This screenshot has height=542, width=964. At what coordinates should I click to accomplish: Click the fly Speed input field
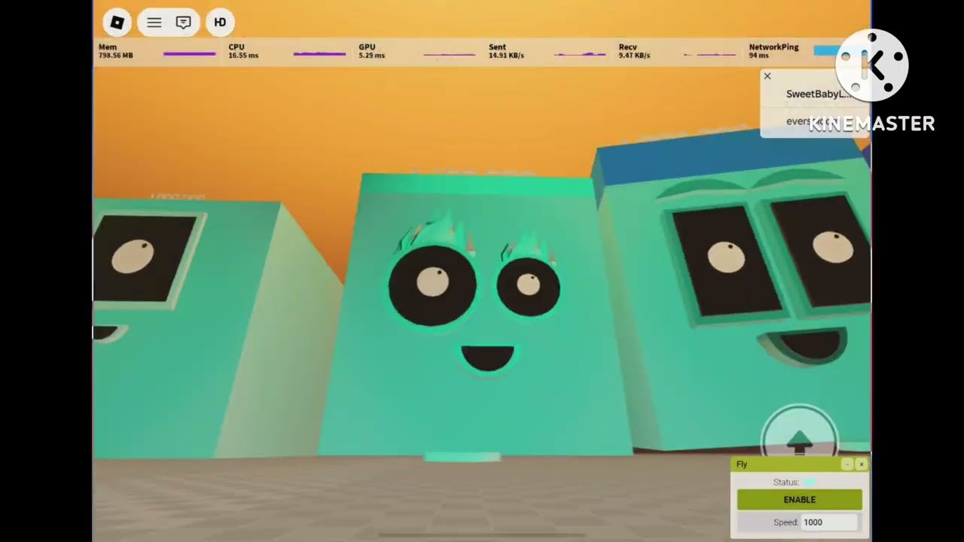coord(829,522)
